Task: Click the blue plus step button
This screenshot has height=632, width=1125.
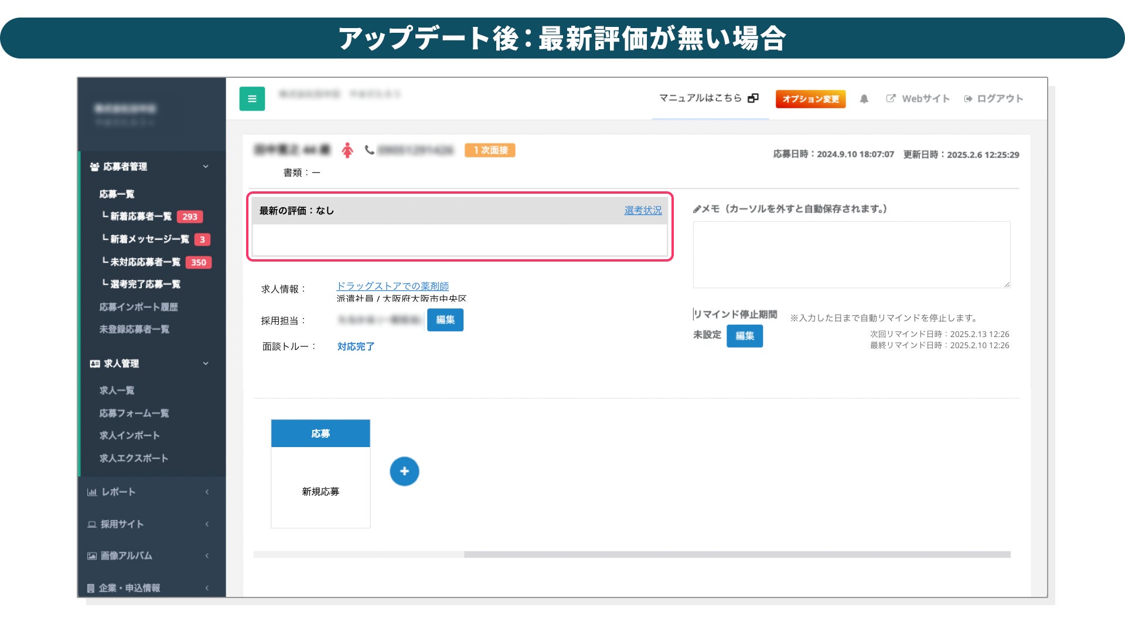Action: pos(404,471)
